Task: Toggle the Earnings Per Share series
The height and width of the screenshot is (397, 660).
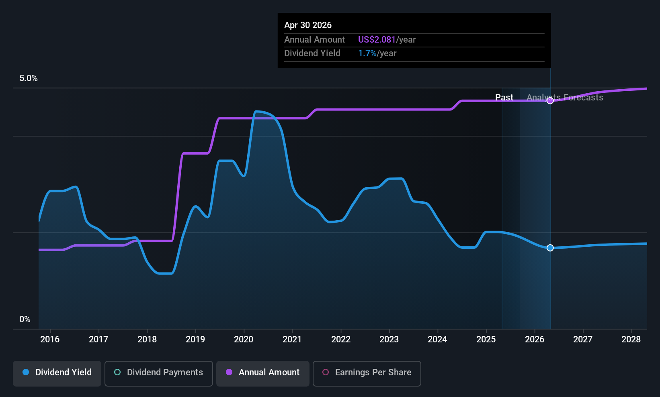Action: 367,373
